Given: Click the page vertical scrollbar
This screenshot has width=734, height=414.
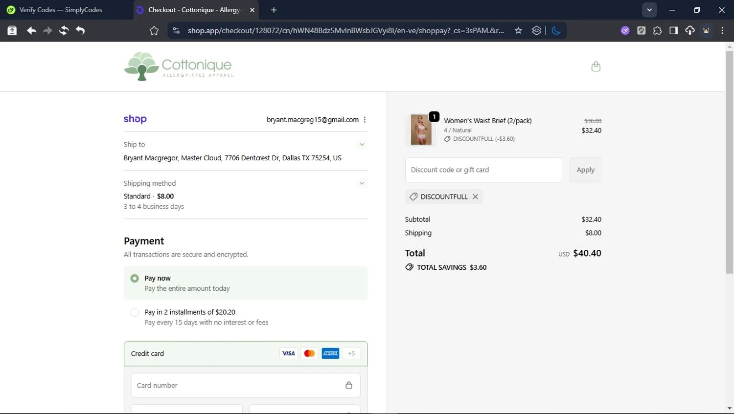Looking at the screenshot, I should coord(730,161).
